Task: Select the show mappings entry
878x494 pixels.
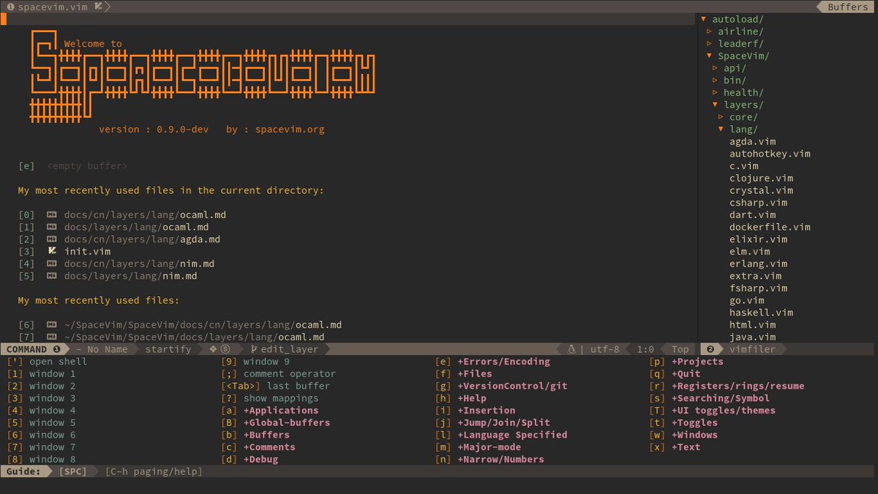Action: [x=281, y=398]
